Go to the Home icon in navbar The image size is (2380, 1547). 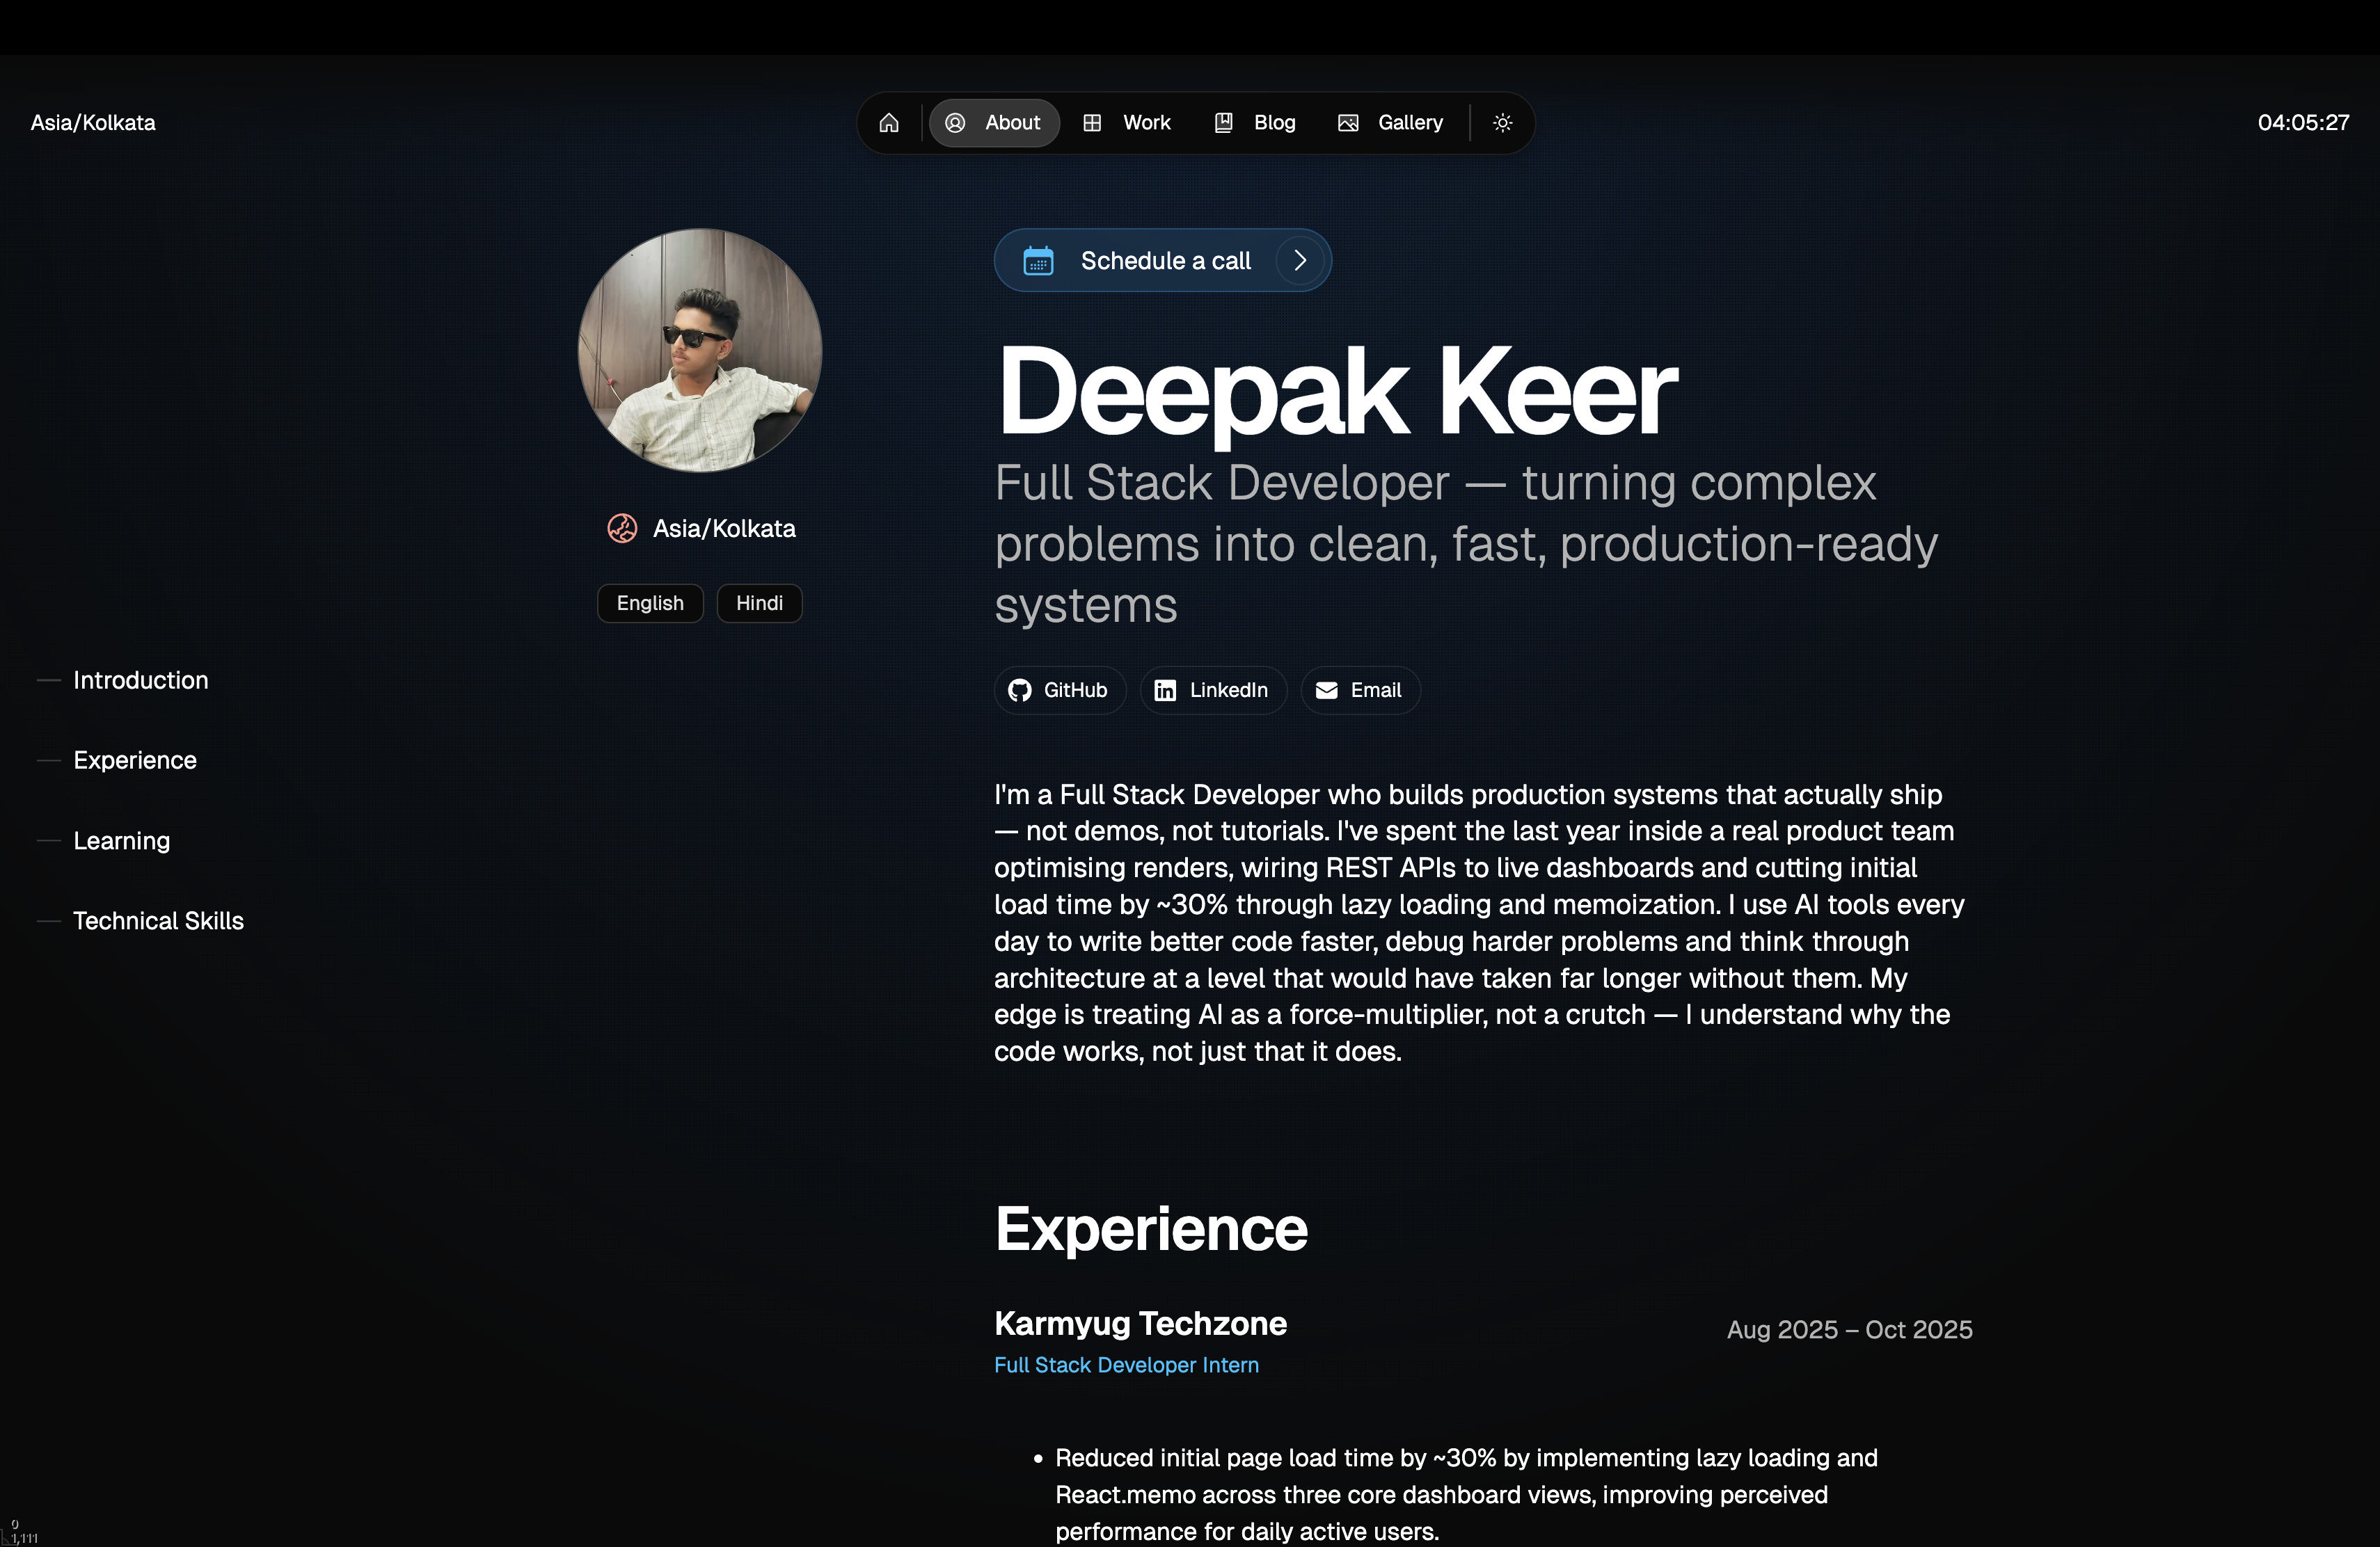pyautogui.click(x=889, y=123)
